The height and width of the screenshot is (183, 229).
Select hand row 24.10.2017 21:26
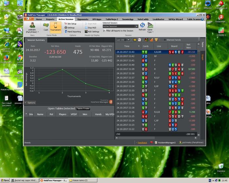point(156,112)
